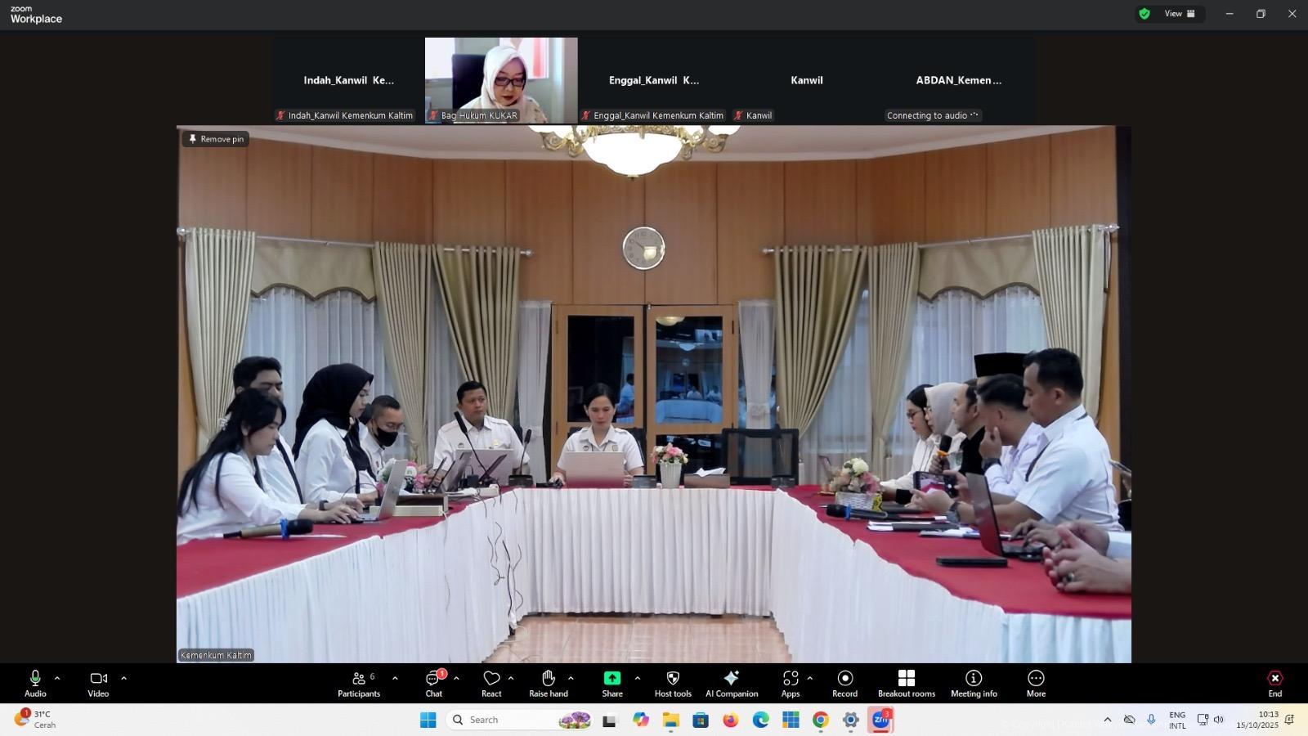This screenshot has width=1308, height=736.
Task: Open Host tools shield icon
Action: point(673,684)
